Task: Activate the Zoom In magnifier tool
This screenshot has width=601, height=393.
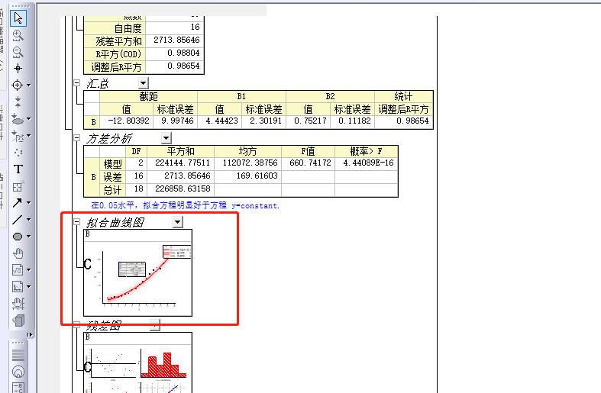Action: point(18,35)
